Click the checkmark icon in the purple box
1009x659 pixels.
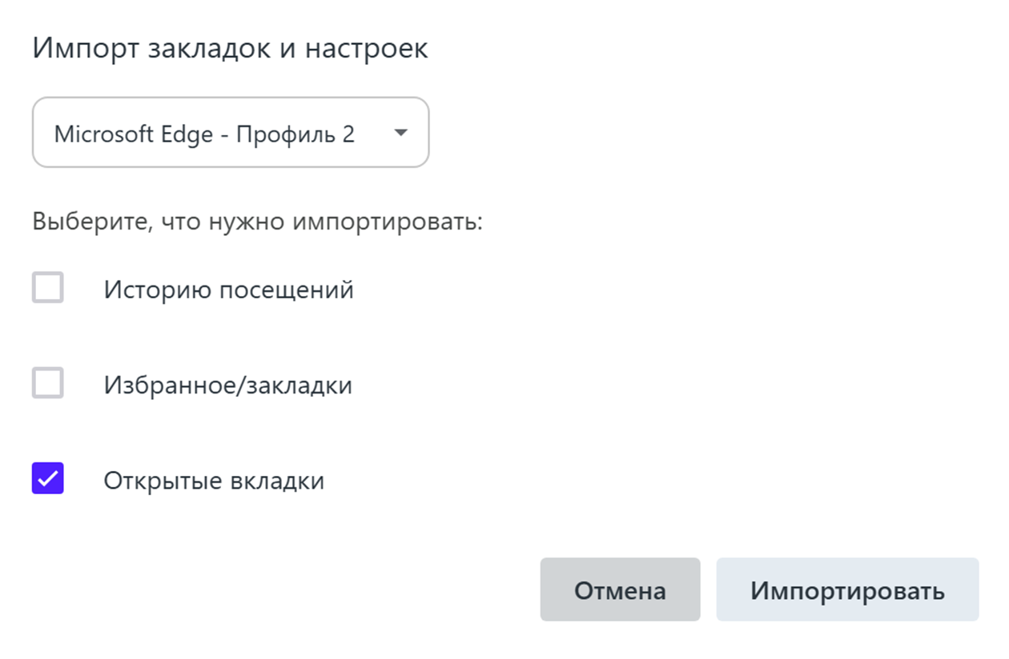(x=48, y=479)
